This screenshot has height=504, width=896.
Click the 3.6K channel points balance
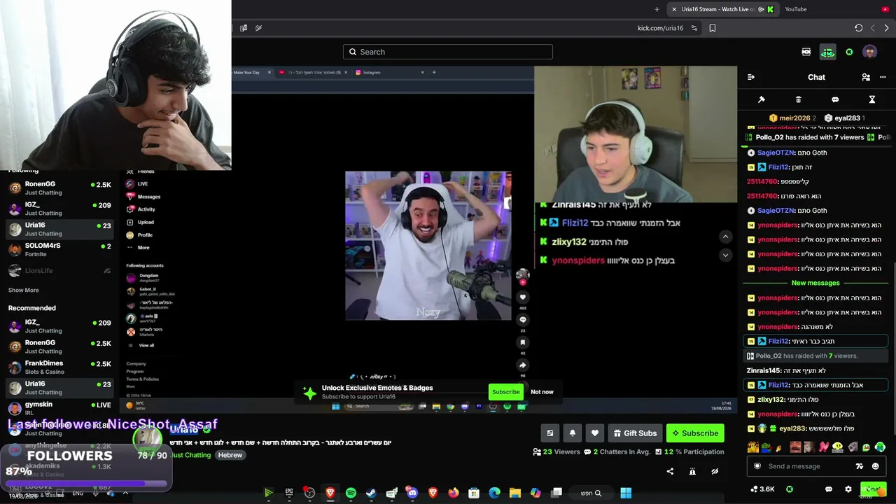[x=762, y=489]
